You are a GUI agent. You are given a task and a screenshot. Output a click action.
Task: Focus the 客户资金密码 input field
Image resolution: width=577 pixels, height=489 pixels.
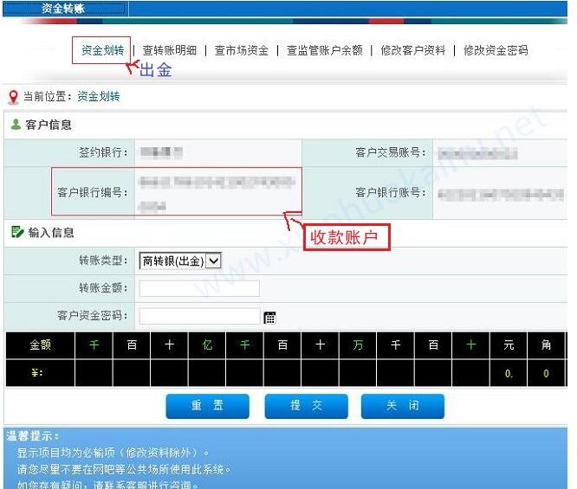pos(199,316)
